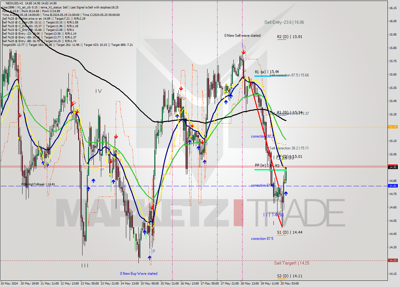Click the 15.55 price axis value
Image resolution: width=400 pixels, height=287 pixels.
click(393, 88)
